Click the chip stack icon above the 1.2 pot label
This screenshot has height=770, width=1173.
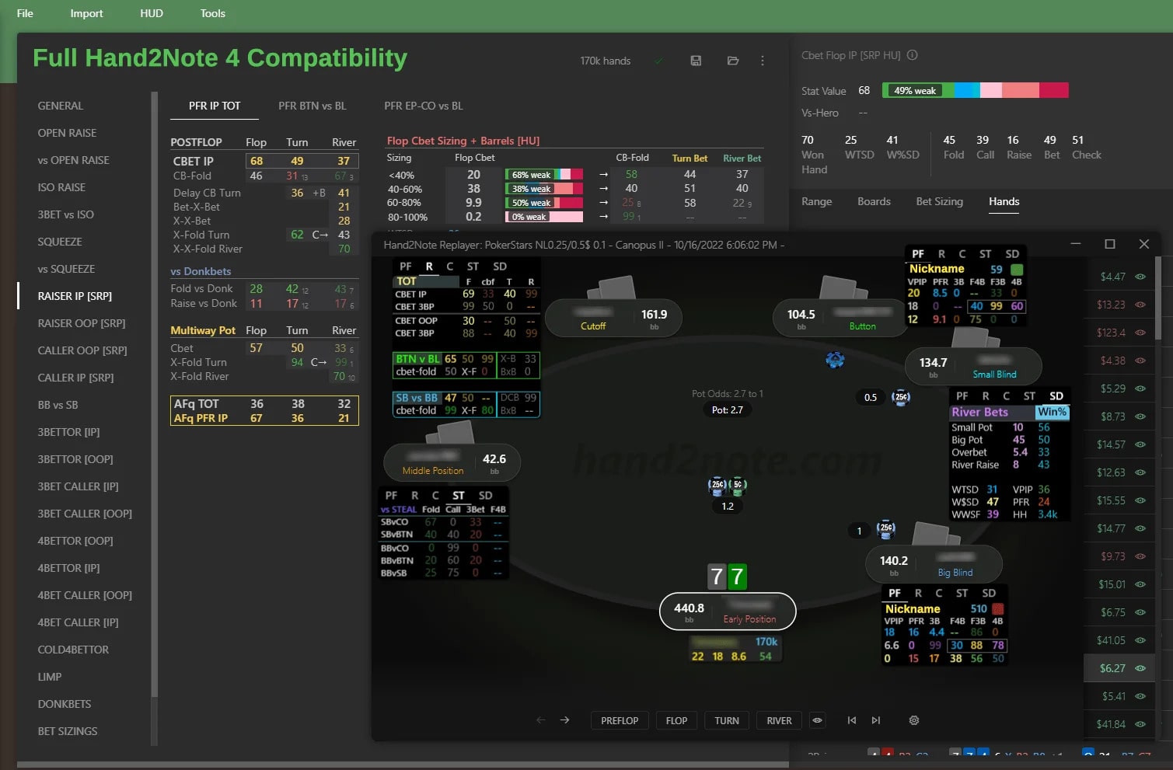click(728, 486)
